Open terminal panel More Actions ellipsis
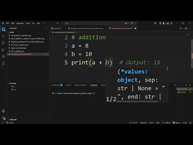The width and height of the screenshot is (193, 145). (x=181, y=85)
